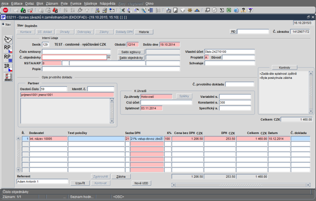Click the red EXIT stop-sign icon
The height and width of the screenshot is (201, 316).
[6, 10]
